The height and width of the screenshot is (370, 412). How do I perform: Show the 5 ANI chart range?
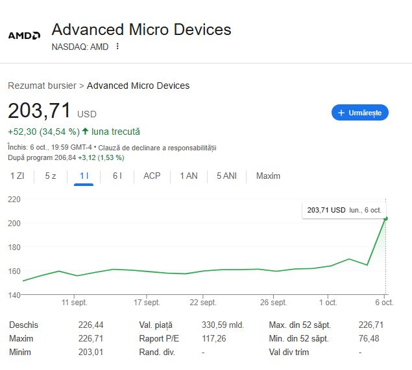click(x=226, y=176)
